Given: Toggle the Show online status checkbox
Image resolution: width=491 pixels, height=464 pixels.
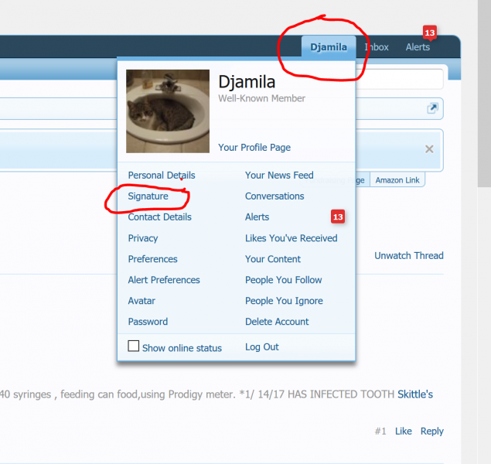Looking at the screenshot, I should 134,346.
